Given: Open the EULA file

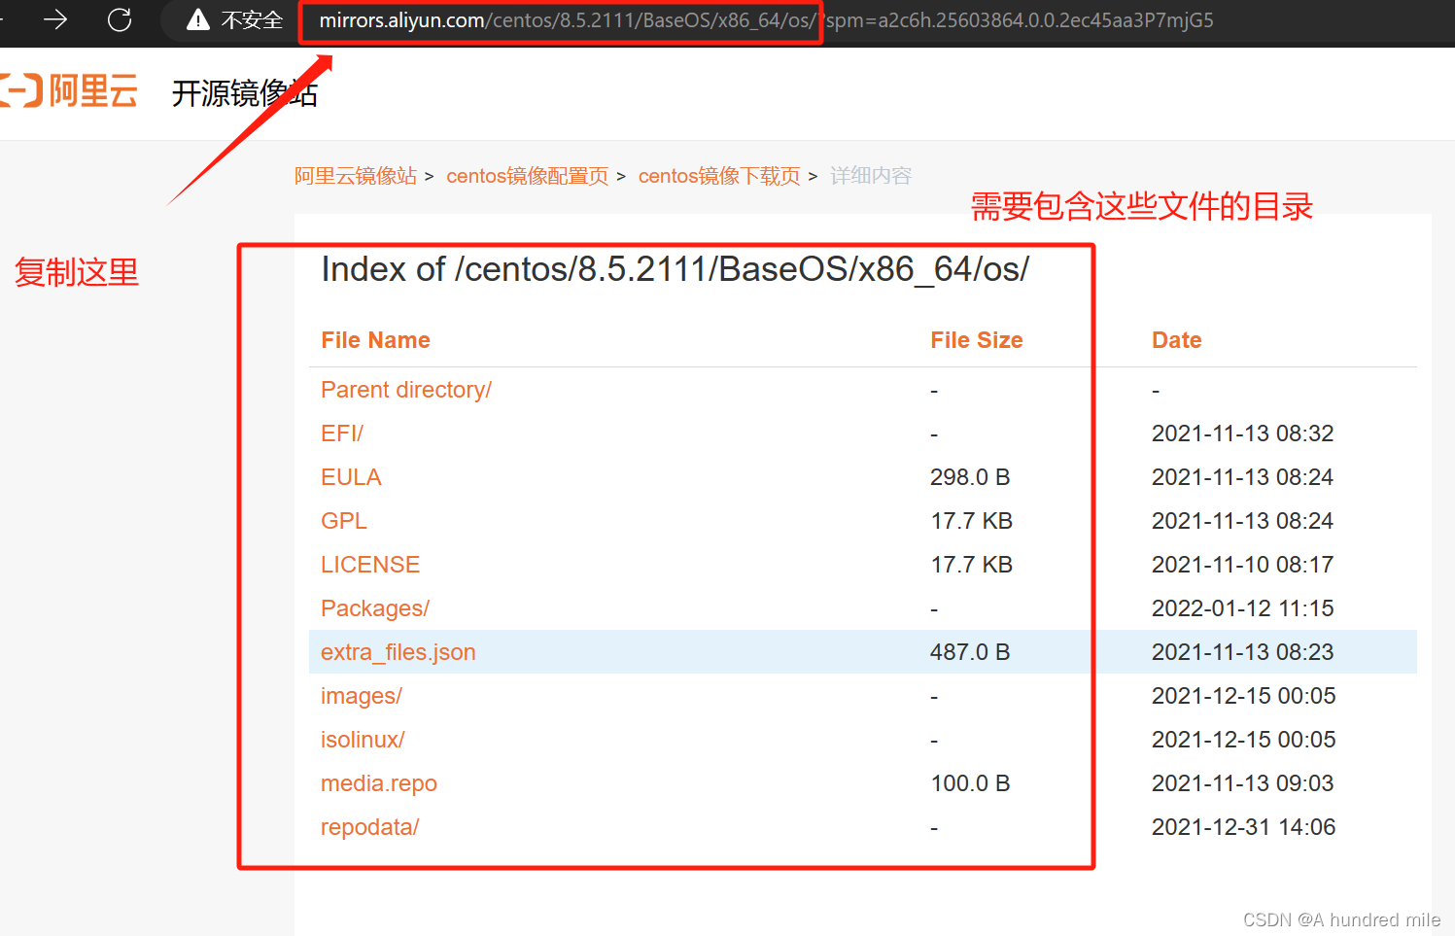Looking at the screenshot, I should (351, 477).
